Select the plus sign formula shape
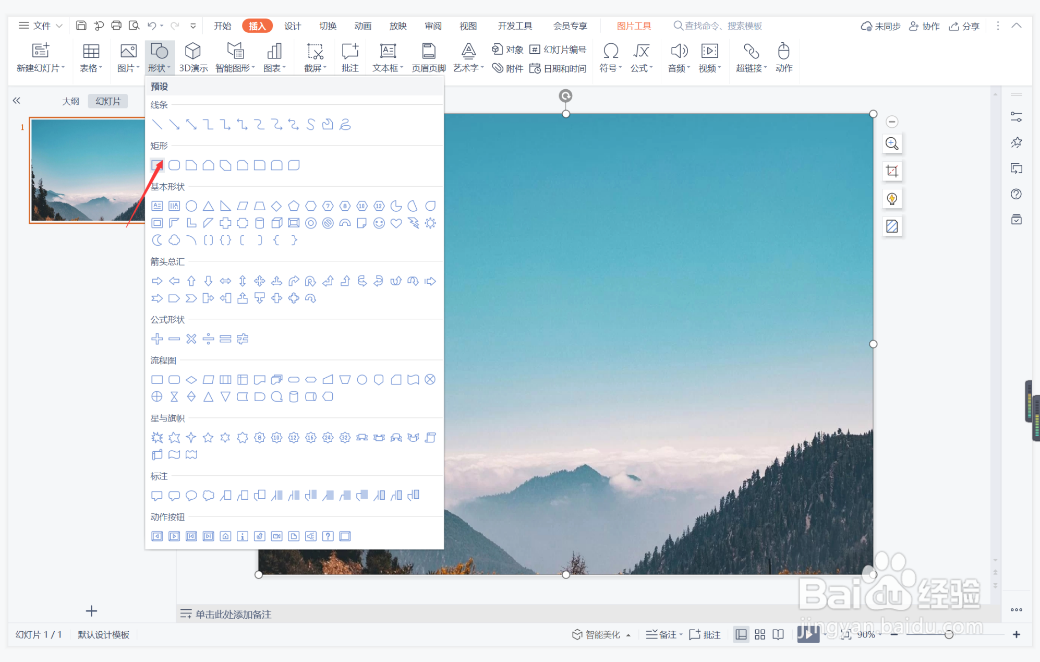Image resolution: width=1040 pixels, height=662 pixels. click(157, 339)
